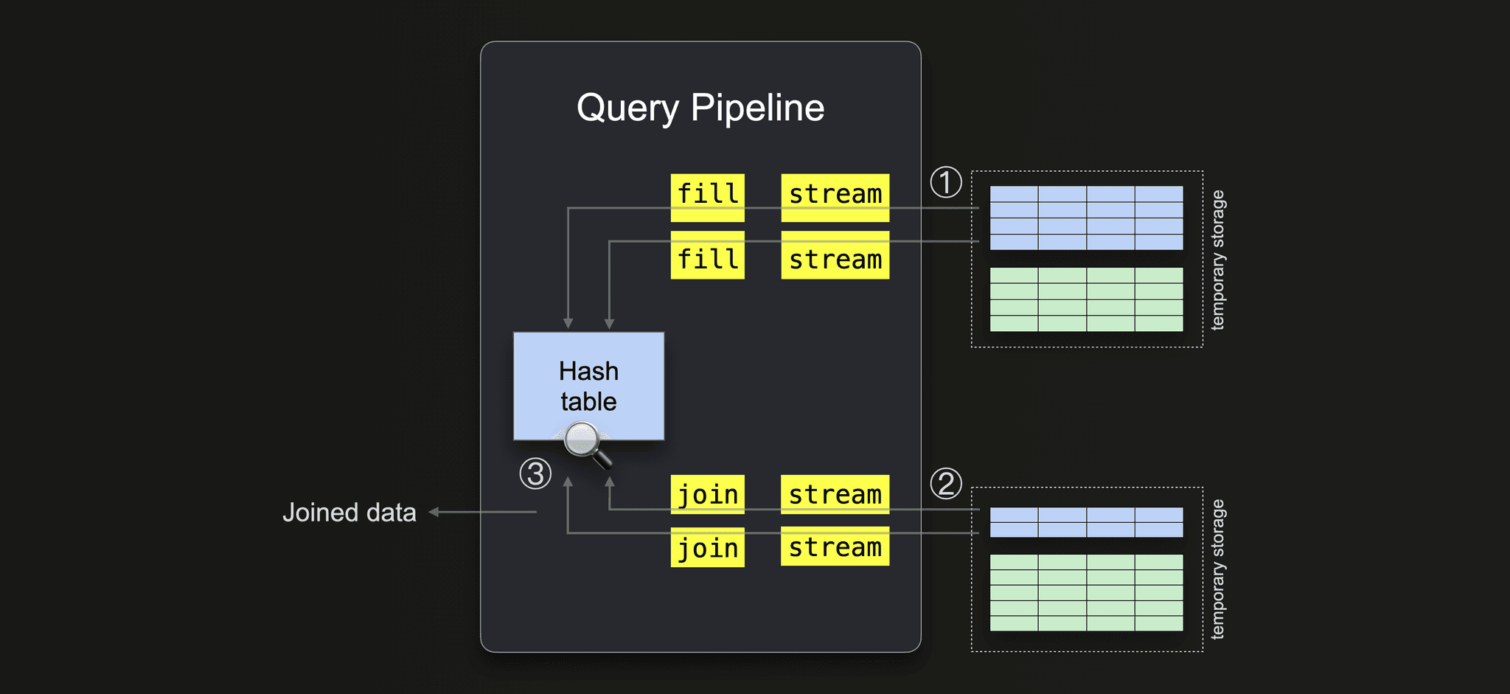The image size is (1510, 694).
Task: Click the circled number 2 marker
Action: (x=946, y=484)
